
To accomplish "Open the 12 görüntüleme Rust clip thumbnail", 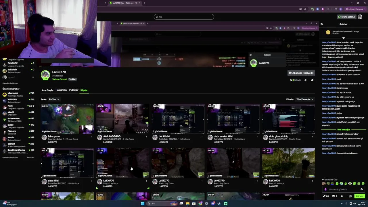I will [288, 163].
